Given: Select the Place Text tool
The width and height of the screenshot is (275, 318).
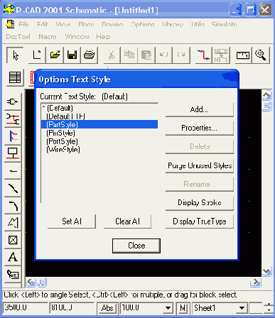Looking at the screenshot, I should [x=13, y=257].
